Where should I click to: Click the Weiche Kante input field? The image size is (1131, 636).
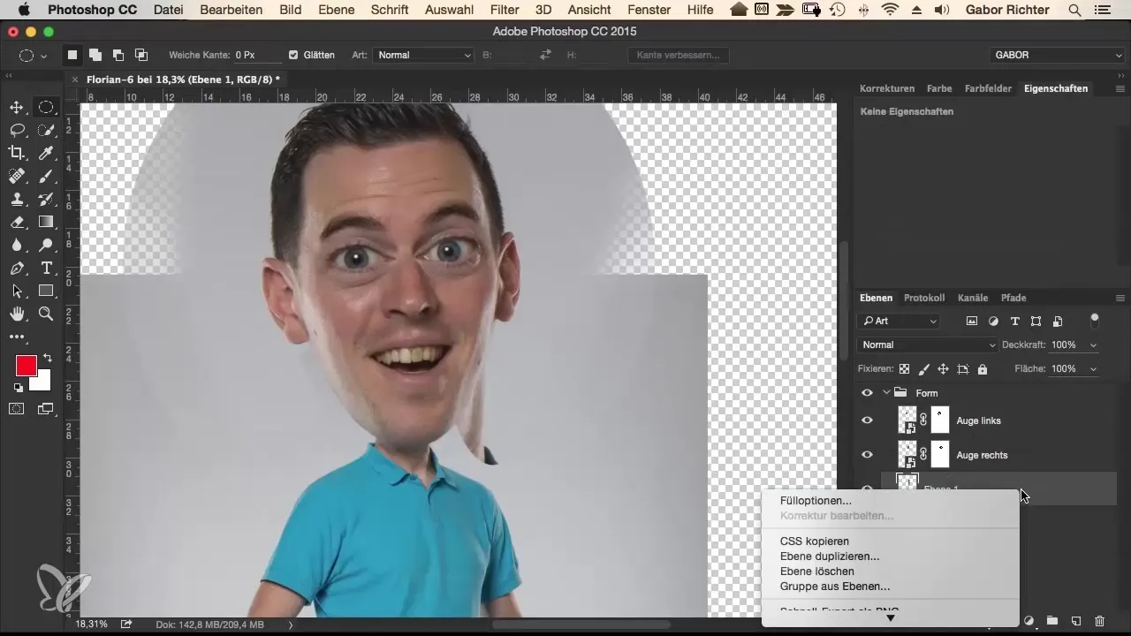point(257,55)
